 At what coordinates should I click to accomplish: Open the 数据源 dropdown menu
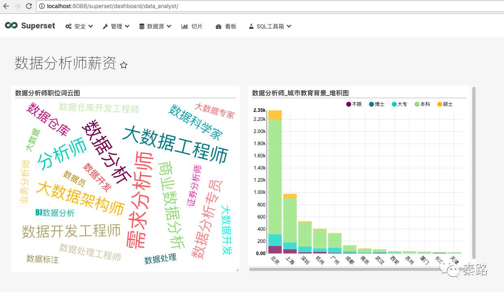point(155,26)
